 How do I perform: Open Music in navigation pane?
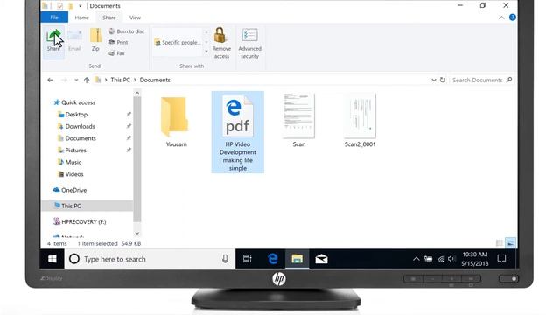(70, 162)
